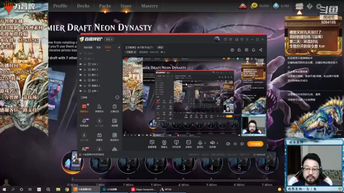Edit the 万智牌 category with the pencil icon

point(135,52)
